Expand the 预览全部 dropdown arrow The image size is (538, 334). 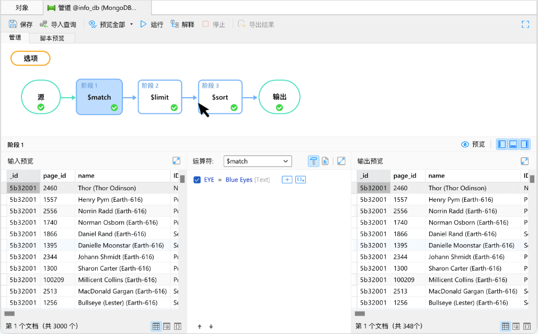tap(131, 25)
